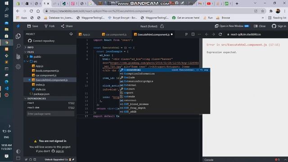The image size is (288, 162).
Task: Open preview in new window
Action: pyautogui.click(x=232, y=26)
